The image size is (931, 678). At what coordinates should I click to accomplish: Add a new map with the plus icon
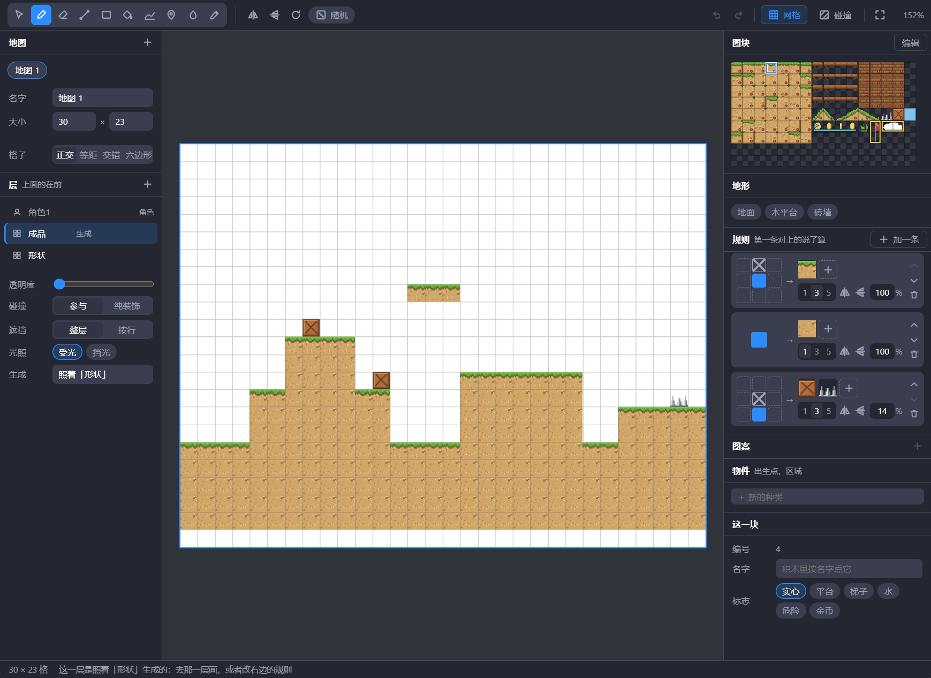click(x=148, y=42)
